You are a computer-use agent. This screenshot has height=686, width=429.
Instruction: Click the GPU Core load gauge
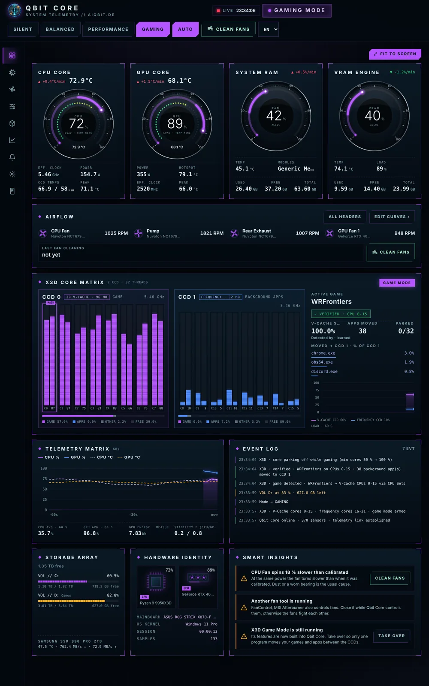pos(177,124)
